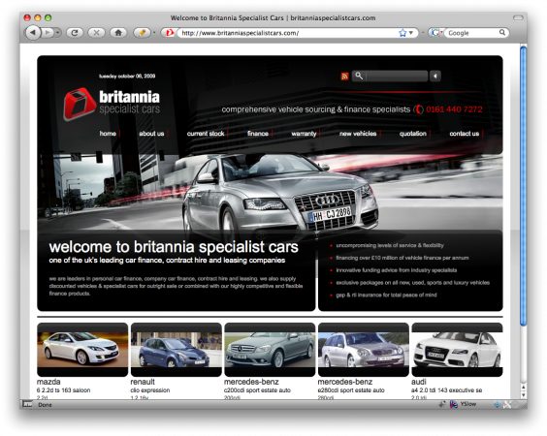Click the status bar icon left of Done

click(x=27, y=404)
